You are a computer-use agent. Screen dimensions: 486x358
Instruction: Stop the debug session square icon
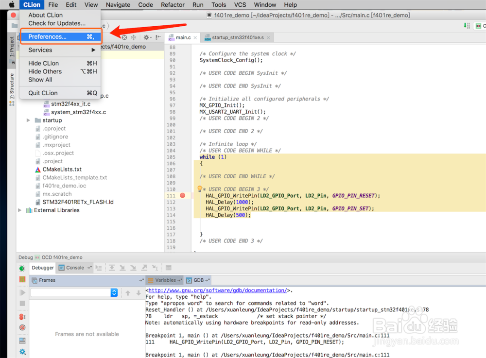tap(22, 304)
